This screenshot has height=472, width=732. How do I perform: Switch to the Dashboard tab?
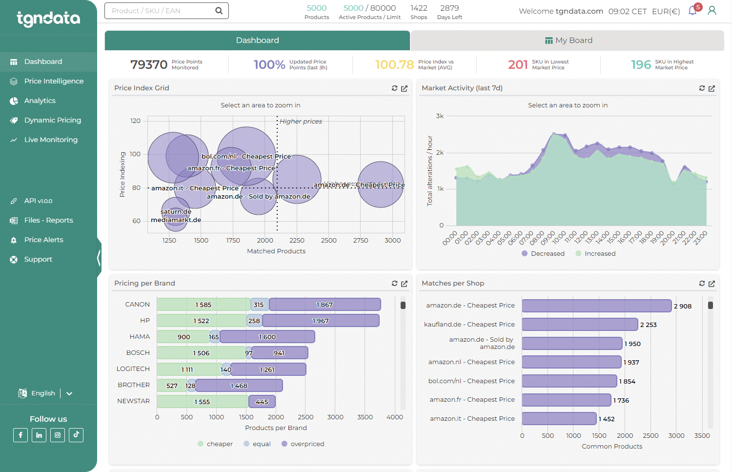pyautogui.click(x=257, y=41)
